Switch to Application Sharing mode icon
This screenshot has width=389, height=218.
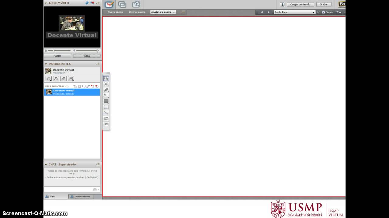[122, 5]
